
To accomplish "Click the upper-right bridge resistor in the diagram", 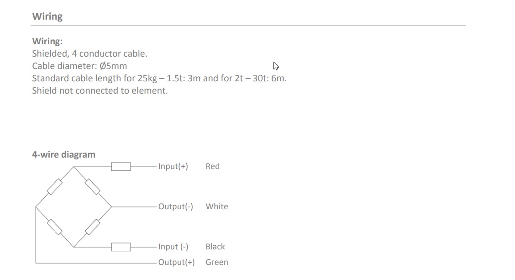I will [93, 186].
